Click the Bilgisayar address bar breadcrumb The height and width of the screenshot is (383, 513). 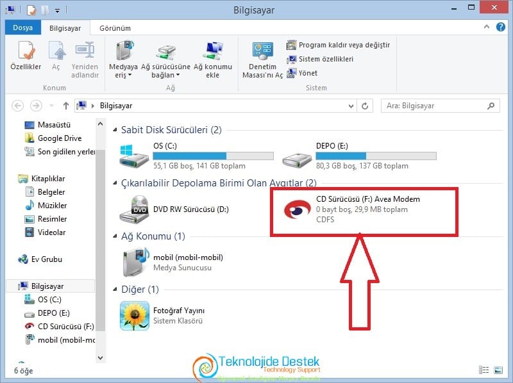point(116,106)
